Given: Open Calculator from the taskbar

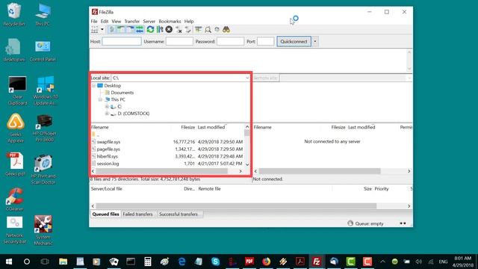Looking at the screenshot, I should pos(148,262).
